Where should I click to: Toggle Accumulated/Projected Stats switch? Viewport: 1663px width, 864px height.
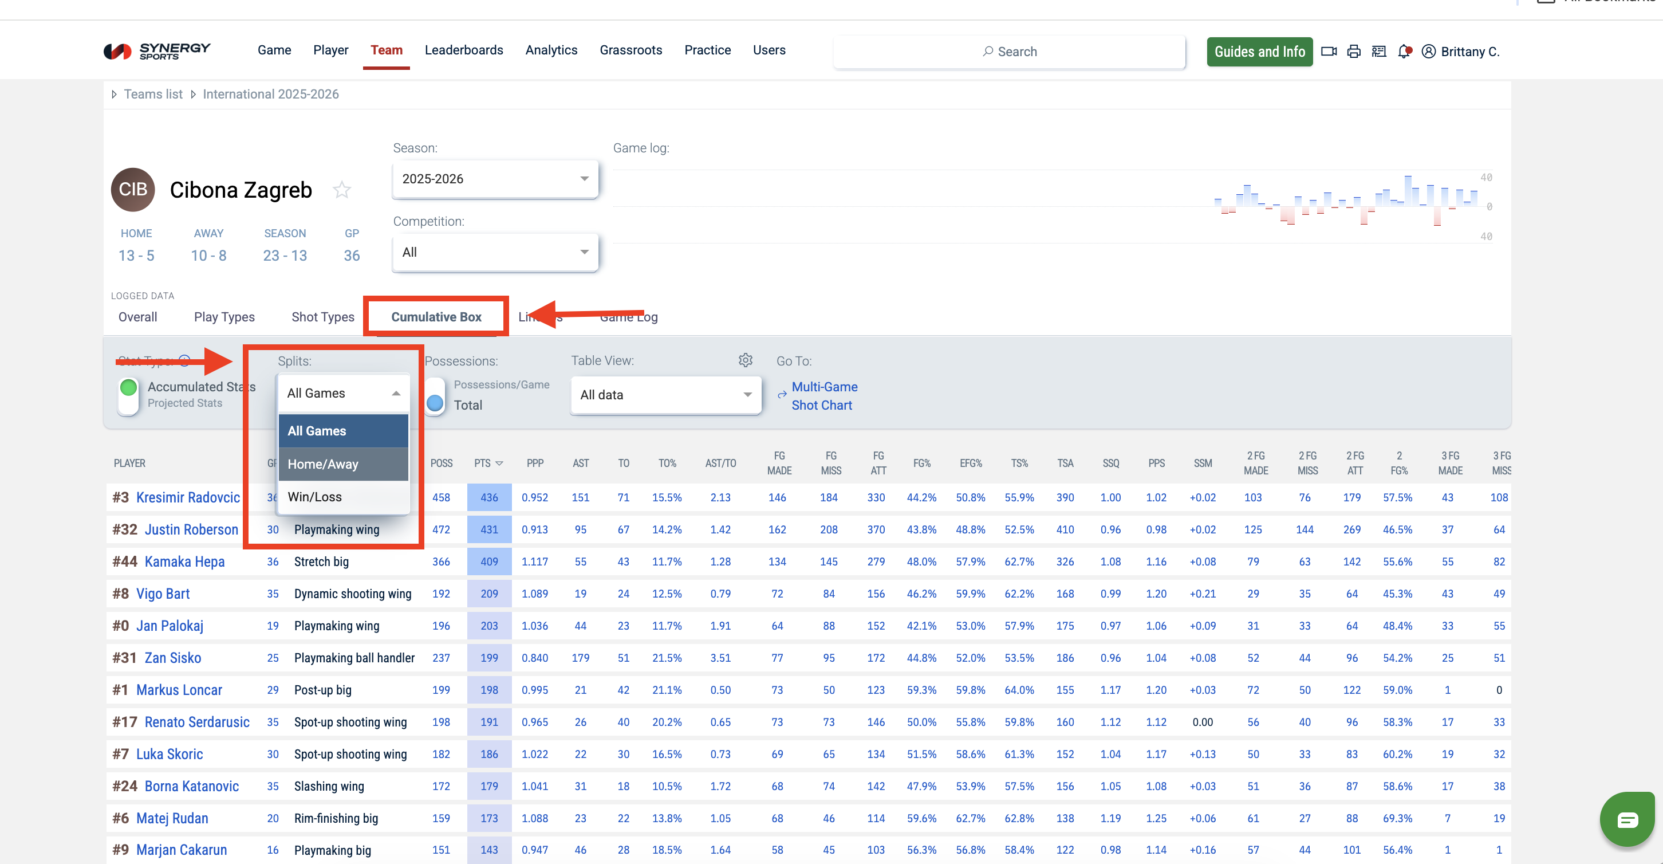click(x=128, y=395)
